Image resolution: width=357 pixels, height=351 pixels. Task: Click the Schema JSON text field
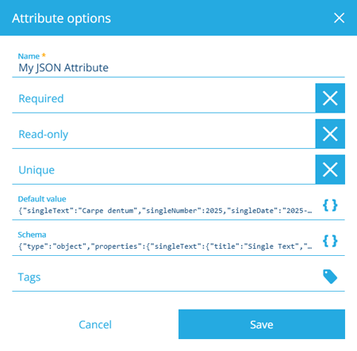pyautogui.click(x=165, y=246)
